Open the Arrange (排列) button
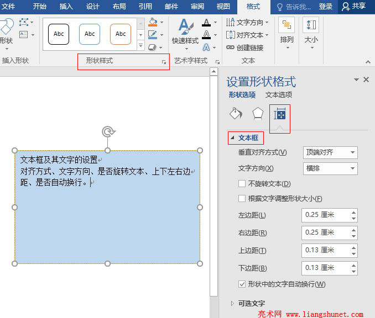375x318 pixels. pos(287,34)
